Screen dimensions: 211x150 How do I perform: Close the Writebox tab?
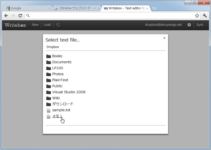pos(147,8)
